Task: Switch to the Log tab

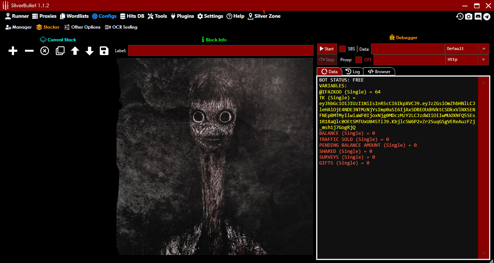Action: pyautogui.click(x=353, y=72)
